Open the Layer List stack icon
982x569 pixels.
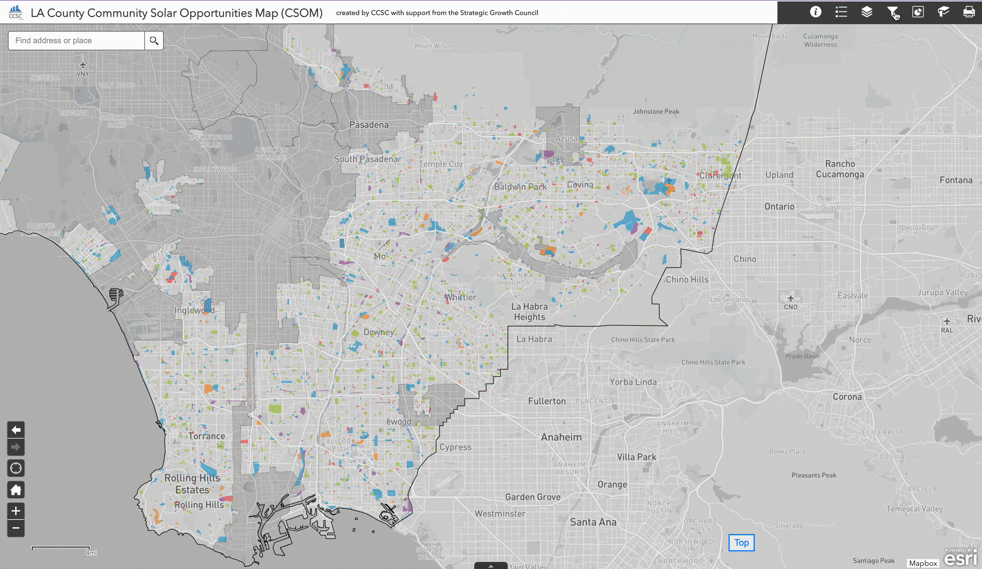[x=866, y=12]
